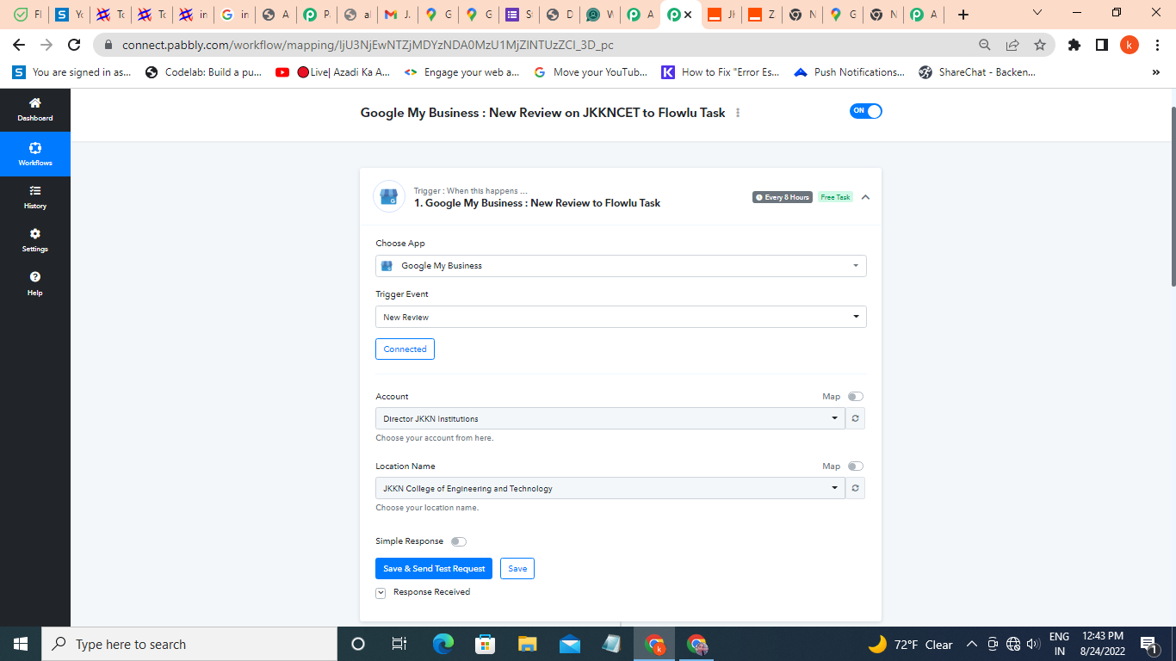
Task: Open the Trigger Event dropdown
Action: tap(621, 317)
